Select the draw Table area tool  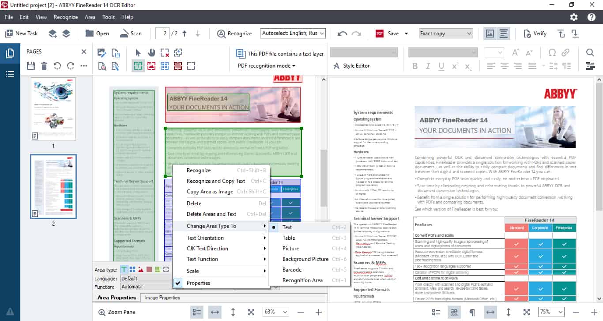[x=165, y=66]
